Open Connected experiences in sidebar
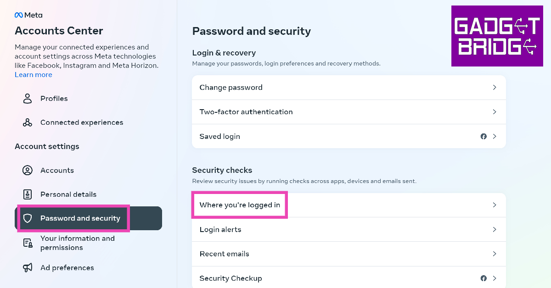The image size is (551, 288). point(82,122)
